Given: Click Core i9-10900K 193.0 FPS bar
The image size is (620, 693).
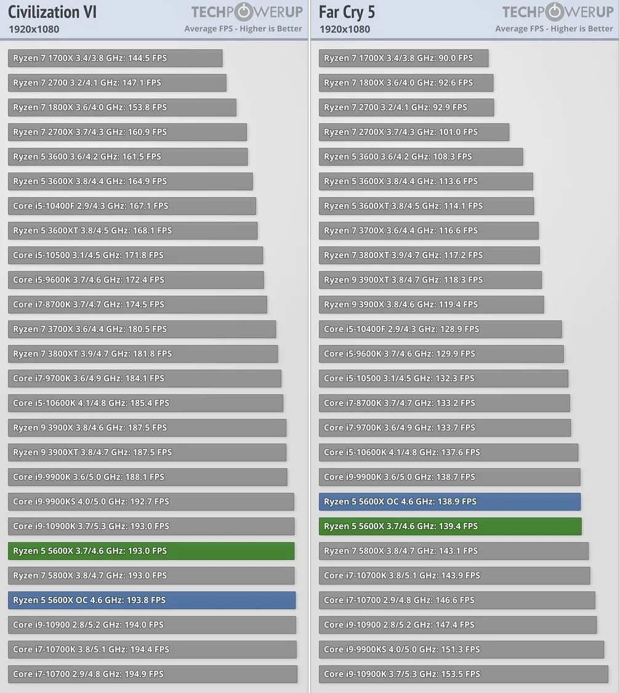Looking at the screenshot, I should 151,526.
